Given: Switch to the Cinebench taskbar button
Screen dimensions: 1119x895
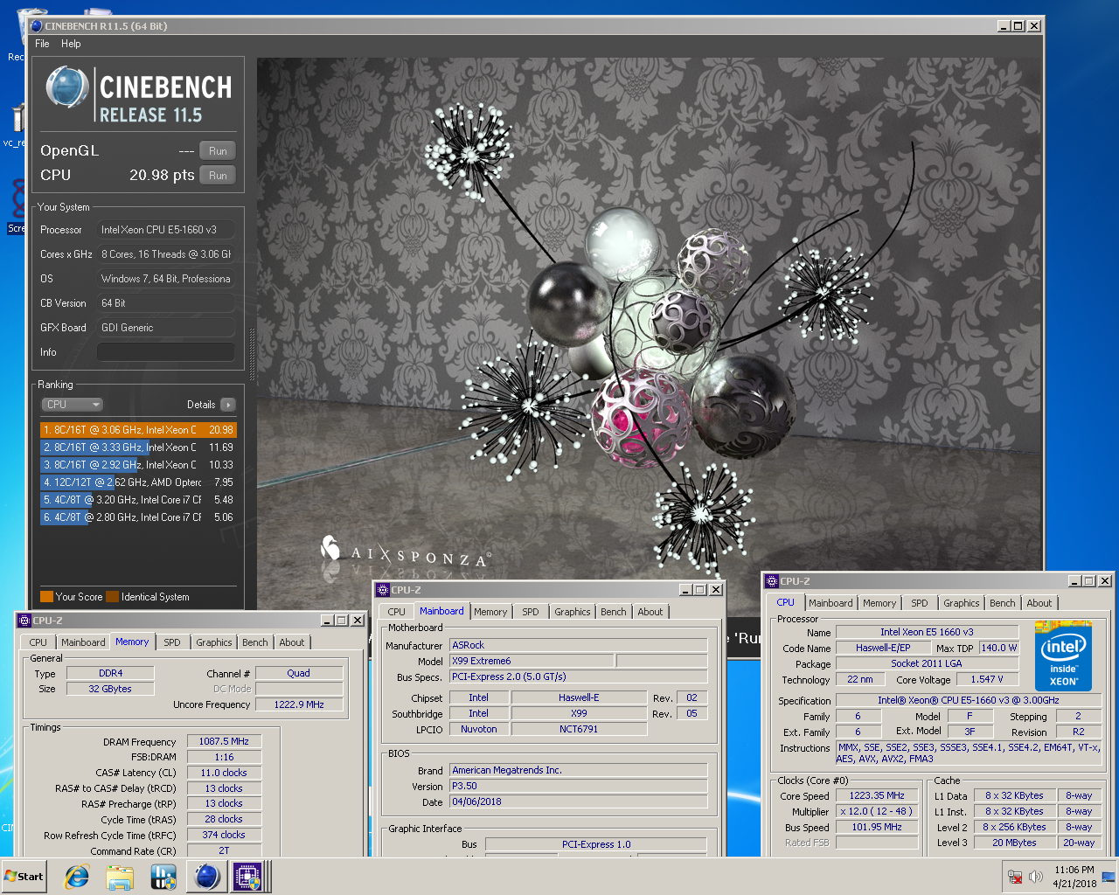Looking at the screenshot, I should click(x=207, y=877).
